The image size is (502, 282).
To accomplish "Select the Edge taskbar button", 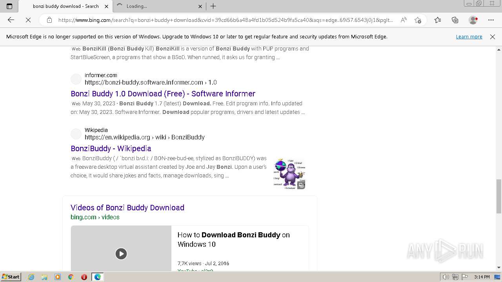I will [97, 277].
